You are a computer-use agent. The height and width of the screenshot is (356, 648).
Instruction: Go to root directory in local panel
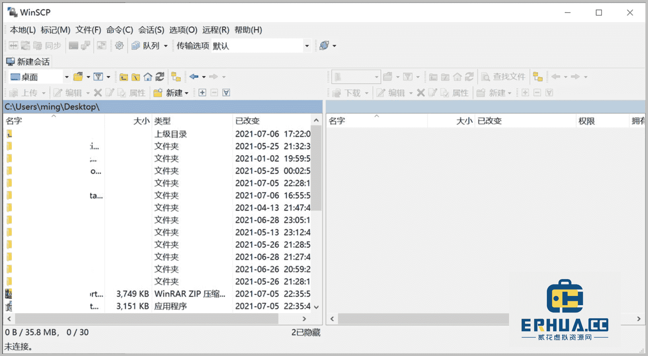tap(136, 77)
